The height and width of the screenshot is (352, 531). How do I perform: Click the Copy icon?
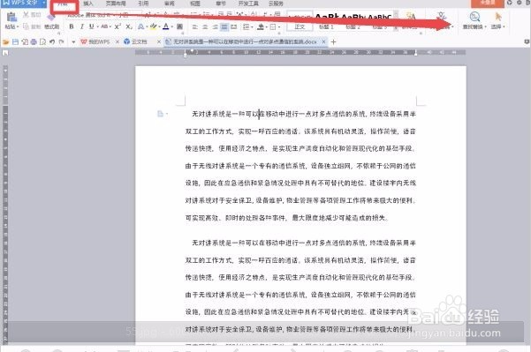27,26
